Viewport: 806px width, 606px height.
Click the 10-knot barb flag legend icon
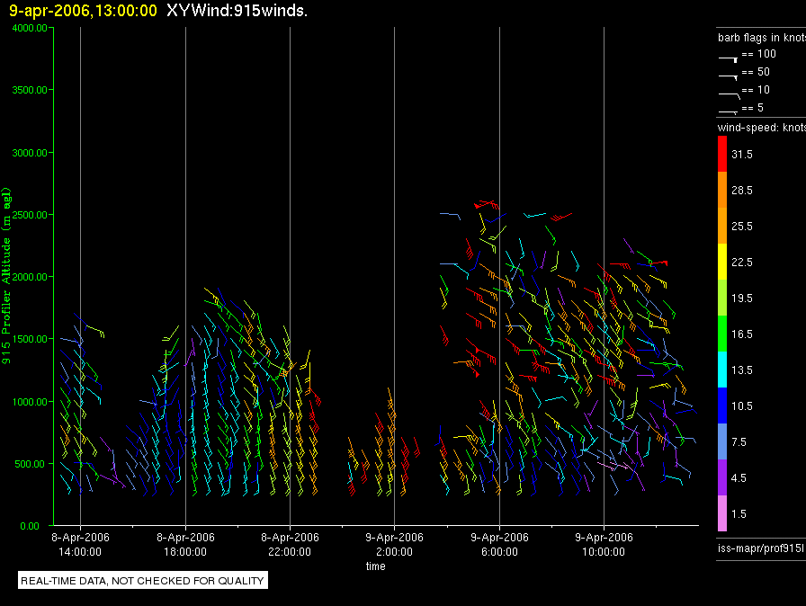coord(729,95)
